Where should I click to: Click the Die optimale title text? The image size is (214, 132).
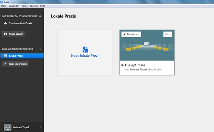point(135,65)
